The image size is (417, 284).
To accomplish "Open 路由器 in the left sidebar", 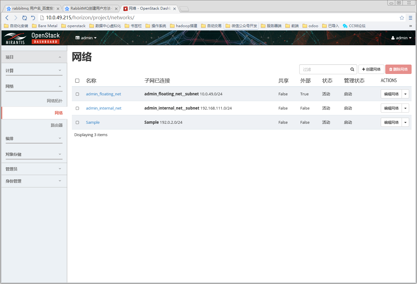I will click(57, 125).
